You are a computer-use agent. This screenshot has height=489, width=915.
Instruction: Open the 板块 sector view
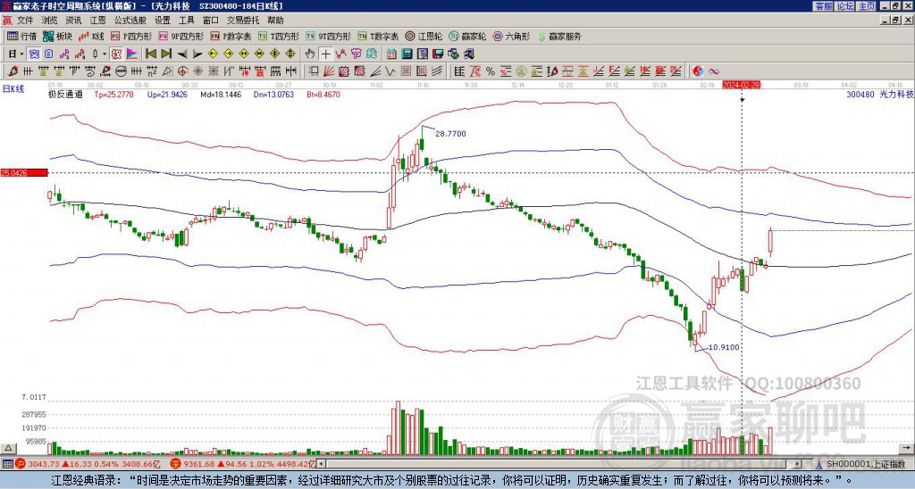point(57,36)
